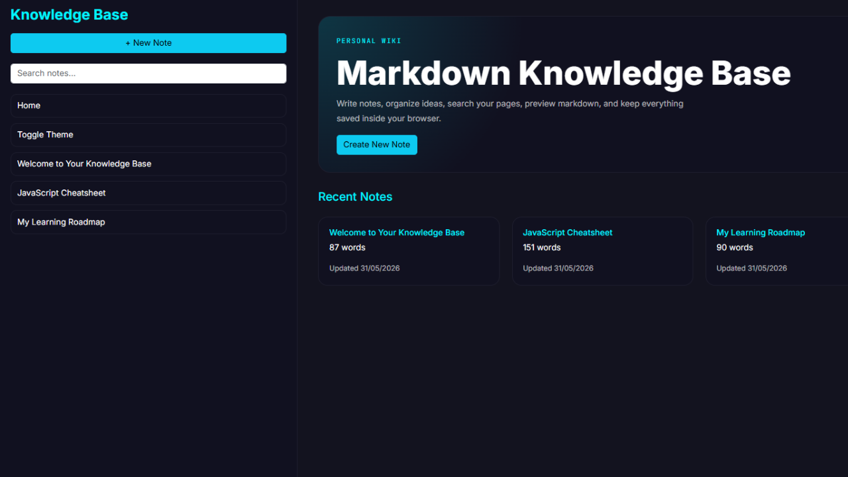Viewport: 848px width, 477px height.
Task: Click the 90 words text
Action: point(735,248)
